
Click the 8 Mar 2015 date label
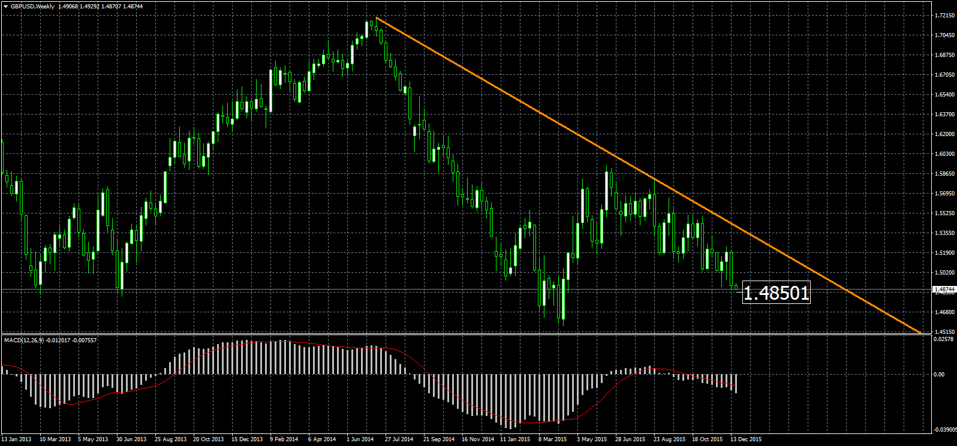(553, 439)
